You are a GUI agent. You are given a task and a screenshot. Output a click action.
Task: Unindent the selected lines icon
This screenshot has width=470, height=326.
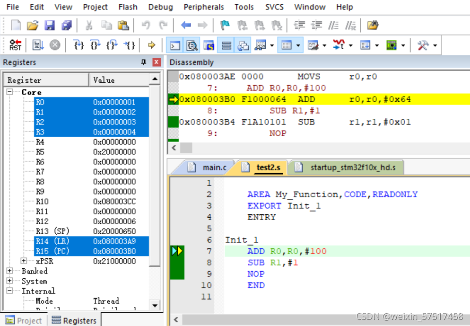[x=316, y=26]
